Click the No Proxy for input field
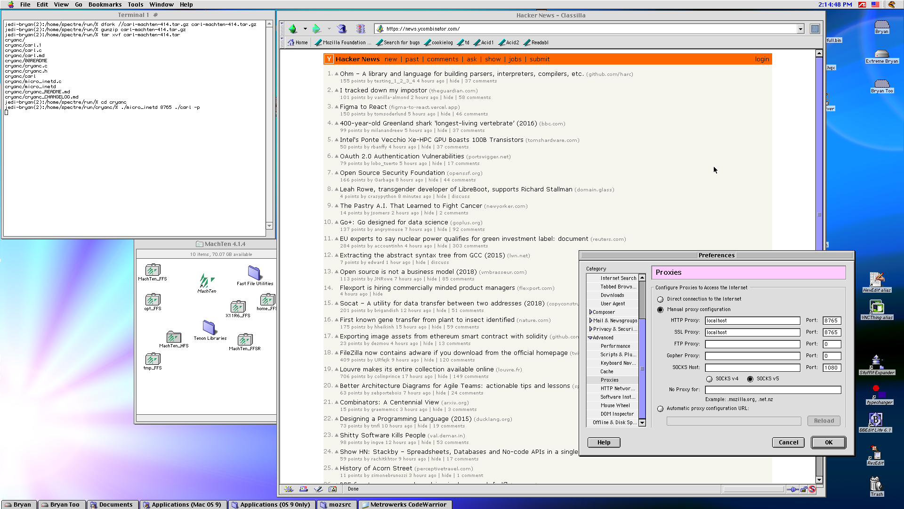This screenshot has height=509, width=904. (773, 390)
